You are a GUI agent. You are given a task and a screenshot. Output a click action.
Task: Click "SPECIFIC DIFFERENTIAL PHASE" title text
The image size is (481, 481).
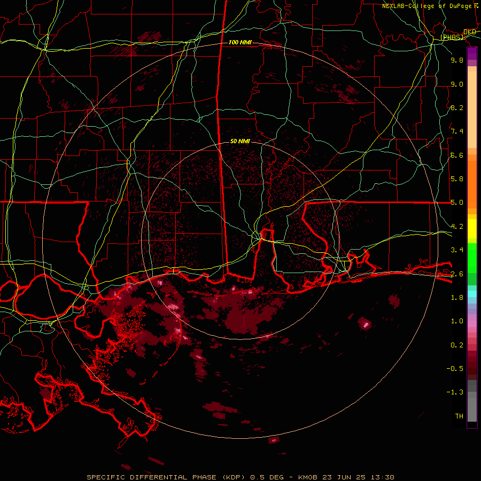coord(152,477)
